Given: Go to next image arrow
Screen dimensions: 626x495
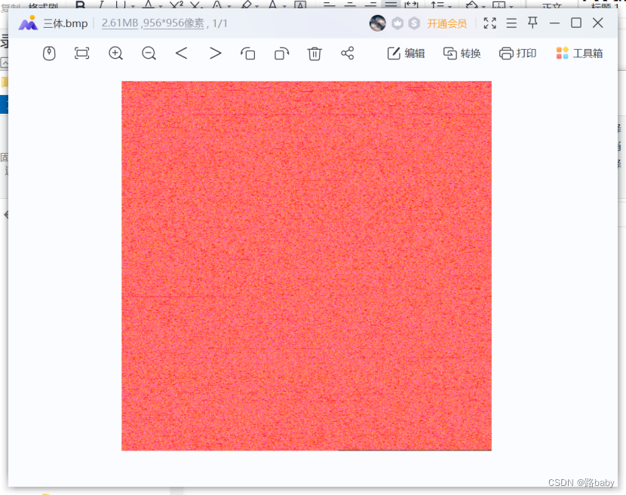Looking at the screenshot, I should click(215, 53).
